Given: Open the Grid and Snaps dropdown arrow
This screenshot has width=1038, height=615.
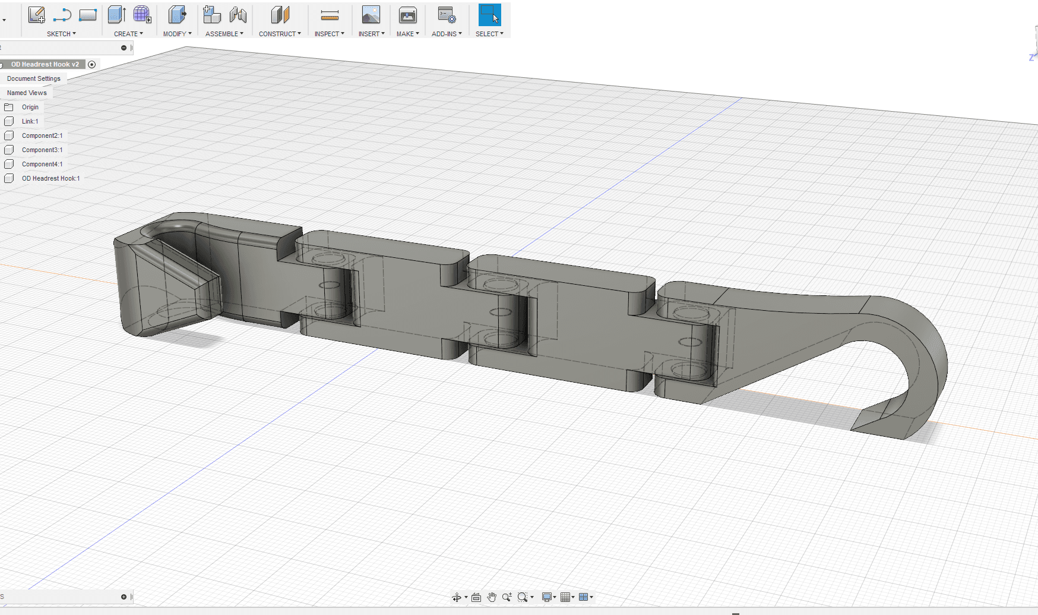Looking at the screenshot, I should [573, 597].
